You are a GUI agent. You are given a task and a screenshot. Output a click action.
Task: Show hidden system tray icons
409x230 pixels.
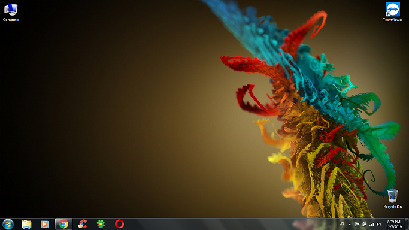pyautogui.click(x=350, y=225)
